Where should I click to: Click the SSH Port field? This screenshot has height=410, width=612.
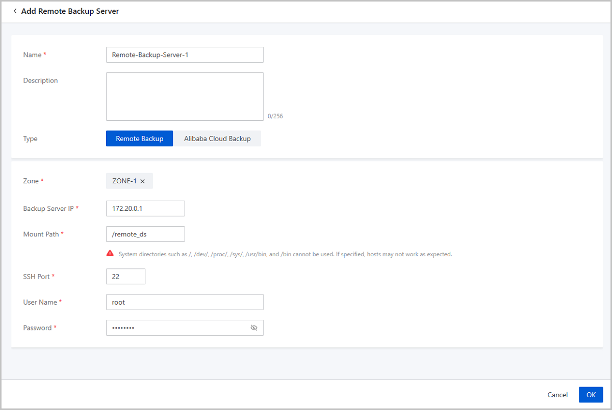click(125, 277)
